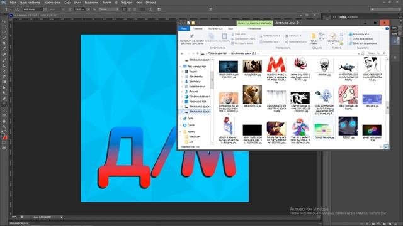Select the Zoom tool in Photoshop toolbar
Screen dimensions: 403x226
[4, 126]
